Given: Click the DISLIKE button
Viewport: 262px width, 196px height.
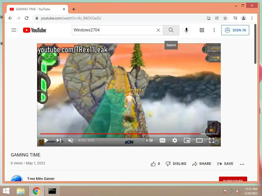Looking at the screenshot, I should pos(176,164).
